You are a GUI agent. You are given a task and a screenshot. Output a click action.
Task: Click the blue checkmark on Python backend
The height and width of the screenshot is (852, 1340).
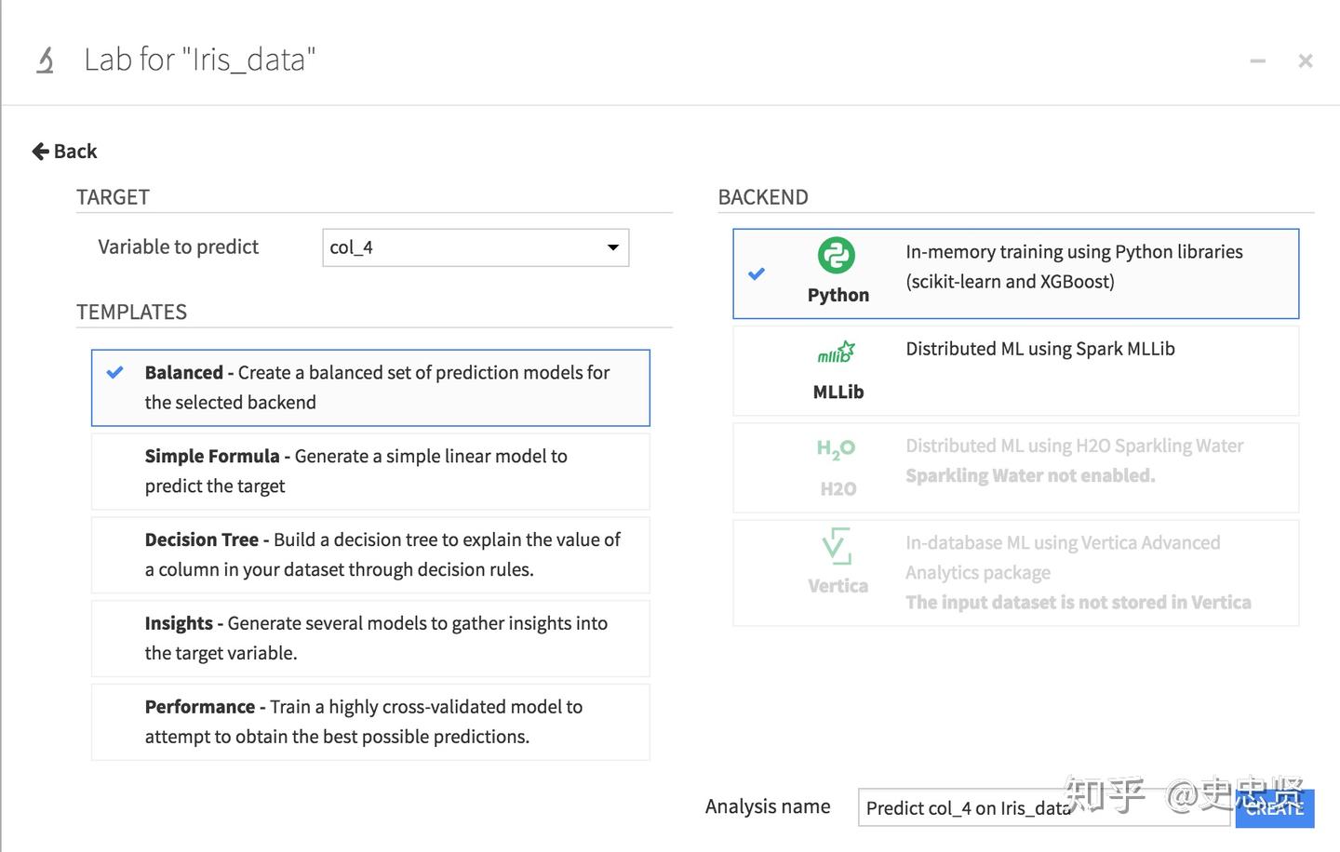(x=757, y=273)
